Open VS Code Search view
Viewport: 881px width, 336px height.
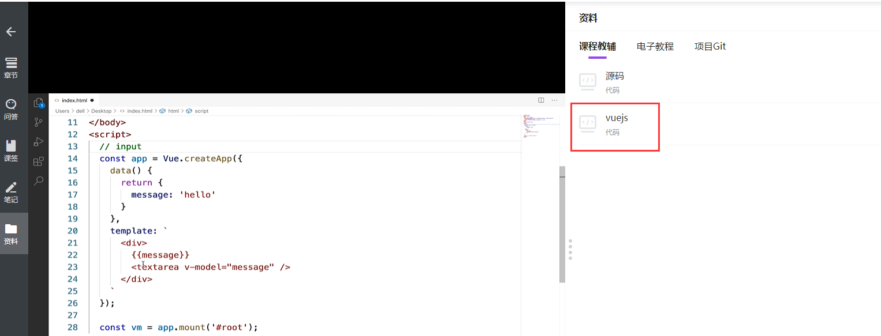(x=39, y=180)
